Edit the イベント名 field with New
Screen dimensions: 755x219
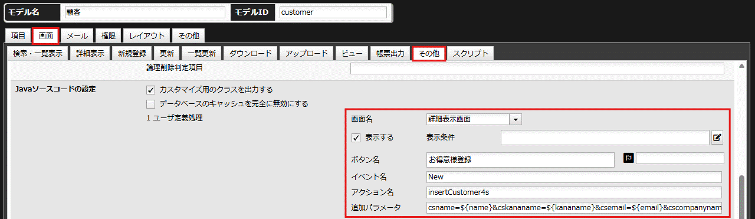574,176
